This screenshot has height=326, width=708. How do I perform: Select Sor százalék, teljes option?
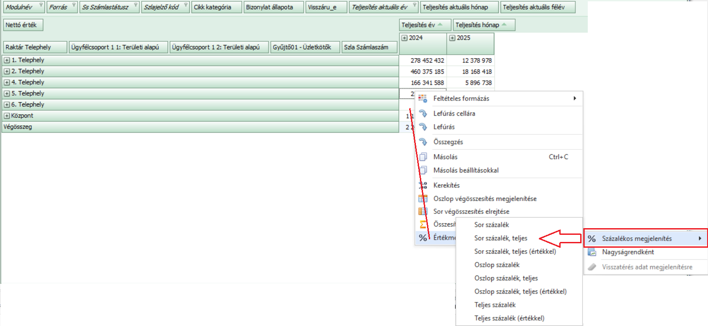coord(500,238)
